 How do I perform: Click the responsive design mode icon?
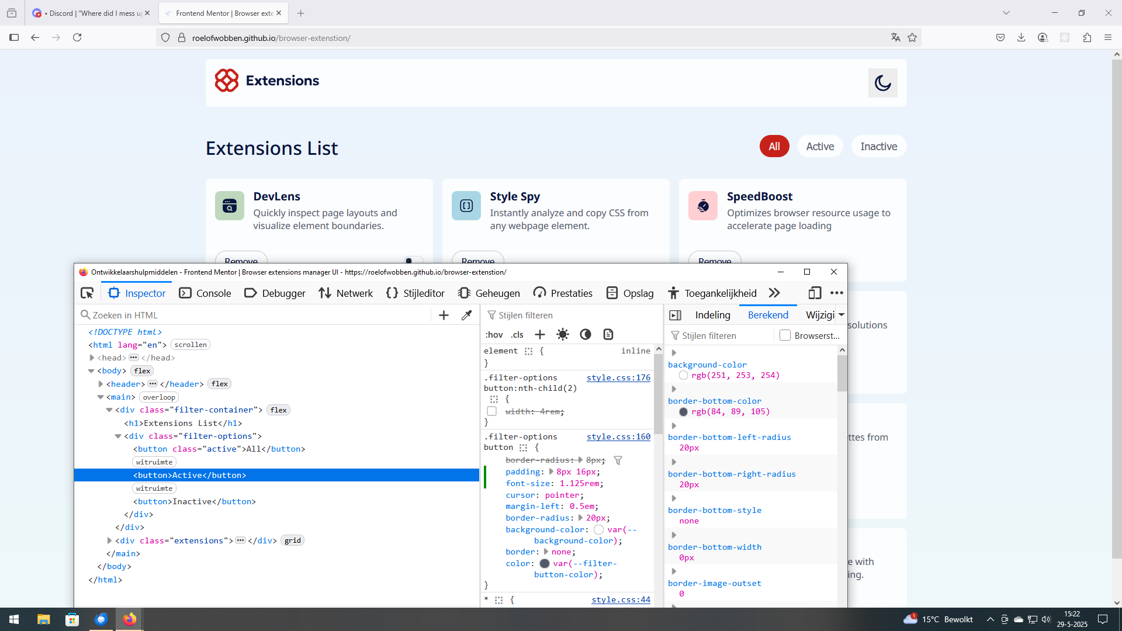click(x=815, y=293)
